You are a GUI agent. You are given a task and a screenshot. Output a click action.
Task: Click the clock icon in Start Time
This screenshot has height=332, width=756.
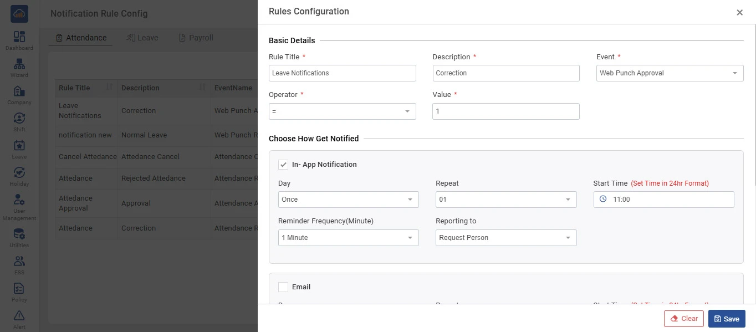click(603, 200)
